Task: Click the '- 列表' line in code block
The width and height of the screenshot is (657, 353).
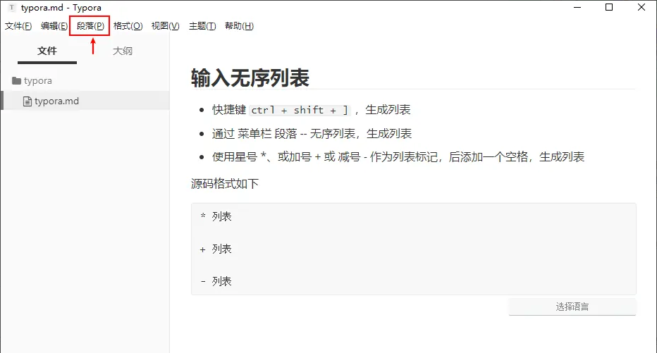Action: point(216,281)
